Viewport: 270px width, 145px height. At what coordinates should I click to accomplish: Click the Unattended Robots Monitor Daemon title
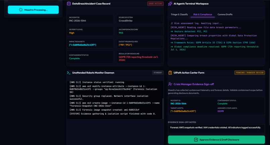pyautogui.click(x=93, y=73)
